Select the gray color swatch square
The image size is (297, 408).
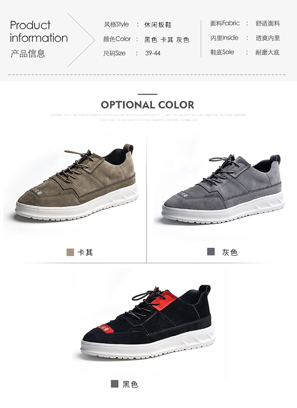[x=211, y=252]
